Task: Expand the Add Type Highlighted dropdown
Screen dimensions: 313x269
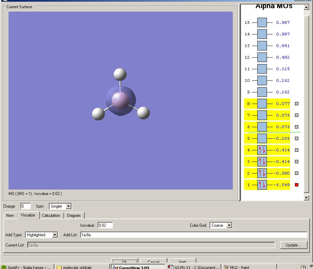Action: tap(55, 235)
